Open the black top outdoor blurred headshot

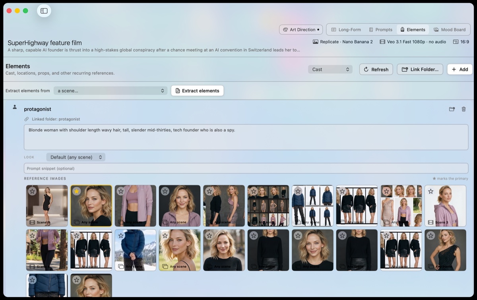[x=224, y=250]
